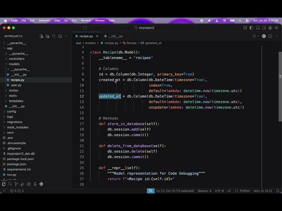Toggle the Secondary Side Bar

(264, 28)
